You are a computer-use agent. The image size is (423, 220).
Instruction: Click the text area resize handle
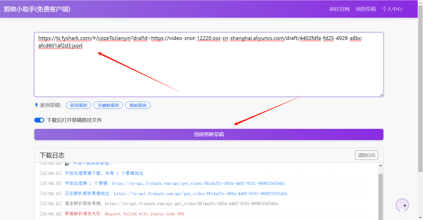point(381,95)
